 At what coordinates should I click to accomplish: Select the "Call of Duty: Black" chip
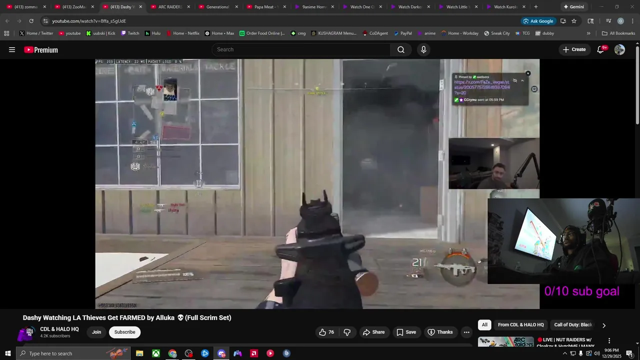(573, 325)
